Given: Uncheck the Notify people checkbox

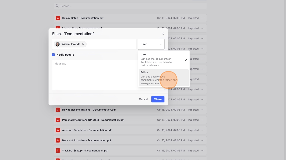Looking at the screenshot, I should 53,55.
